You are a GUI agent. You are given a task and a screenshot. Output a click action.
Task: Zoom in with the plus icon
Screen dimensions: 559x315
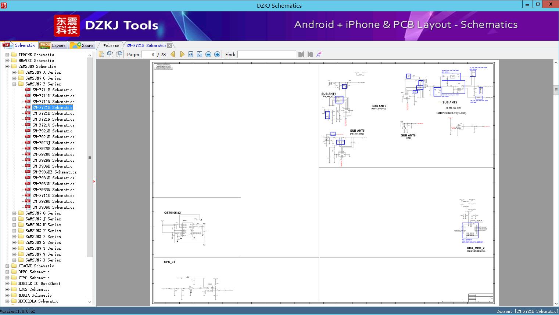click(x=217, y=54)
